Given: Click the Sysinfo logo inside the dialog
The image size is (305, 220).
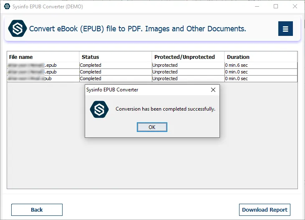Looking at the screenshot, I should click(x=99, y=109).
